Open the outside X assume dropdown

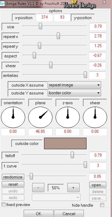74,85
